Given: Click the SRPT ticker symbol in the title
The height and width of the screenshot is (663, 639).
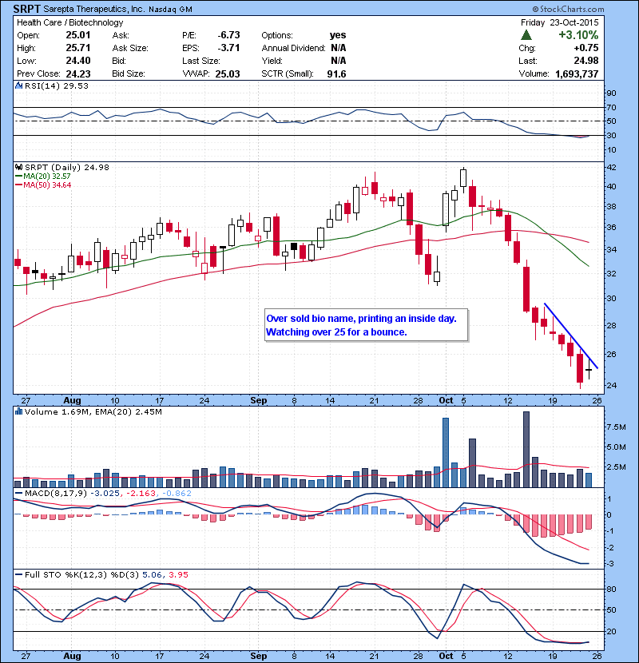Looking at the screenshot, I should pos(27,9).
